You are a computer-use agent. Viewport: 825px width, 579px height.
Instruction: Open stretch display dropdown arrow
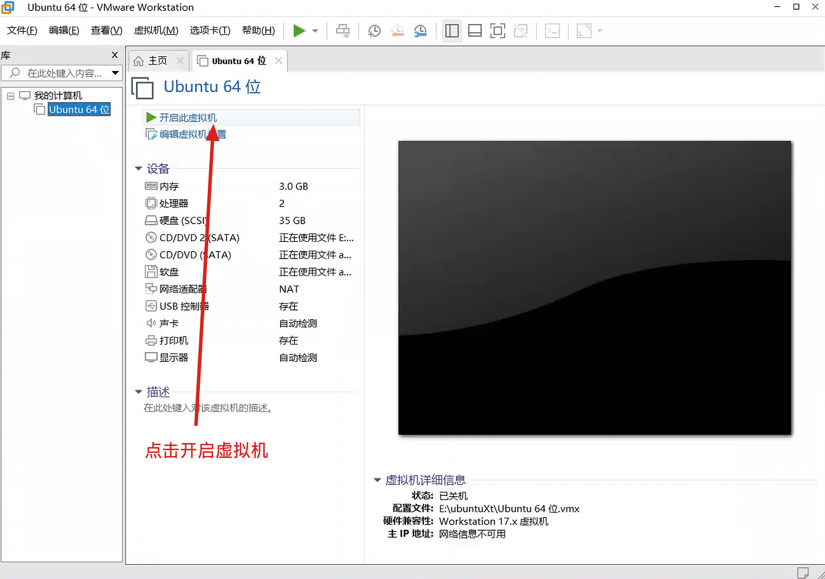click(x=600, y=31)
